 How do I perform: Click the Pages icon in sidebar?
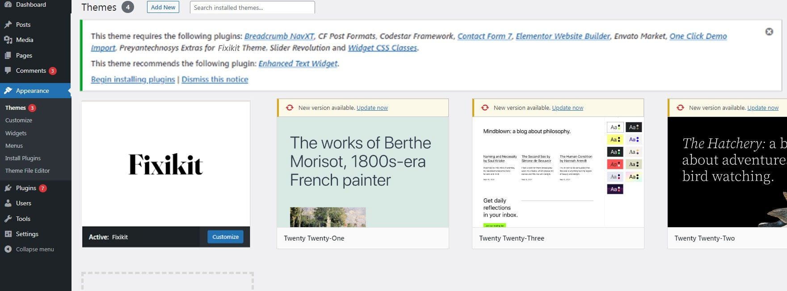point(8,55)
